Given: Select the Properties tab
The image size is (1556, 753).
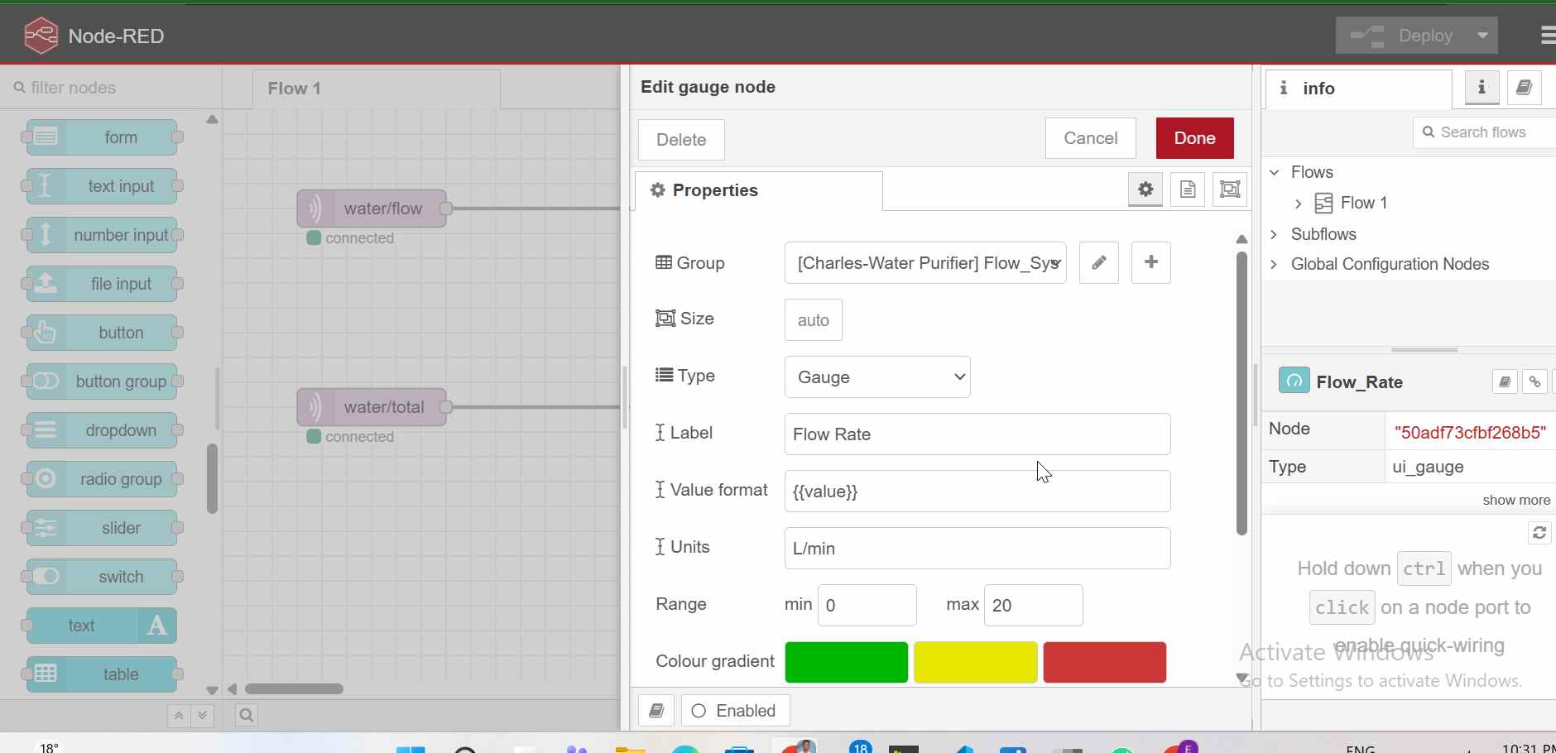Looking at the screenshot, I should pyautogui.click(x=759, y=190).
